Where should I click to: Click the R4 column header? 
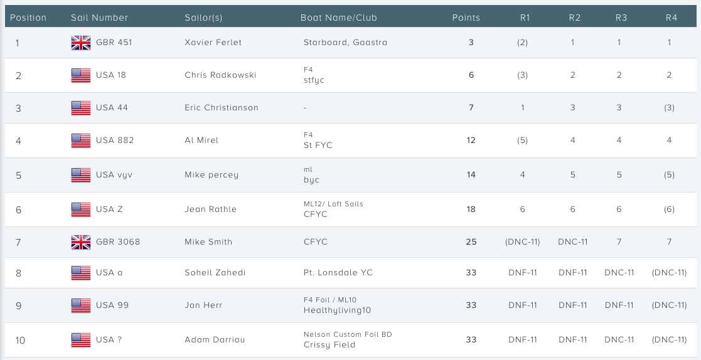coord(672,18)
